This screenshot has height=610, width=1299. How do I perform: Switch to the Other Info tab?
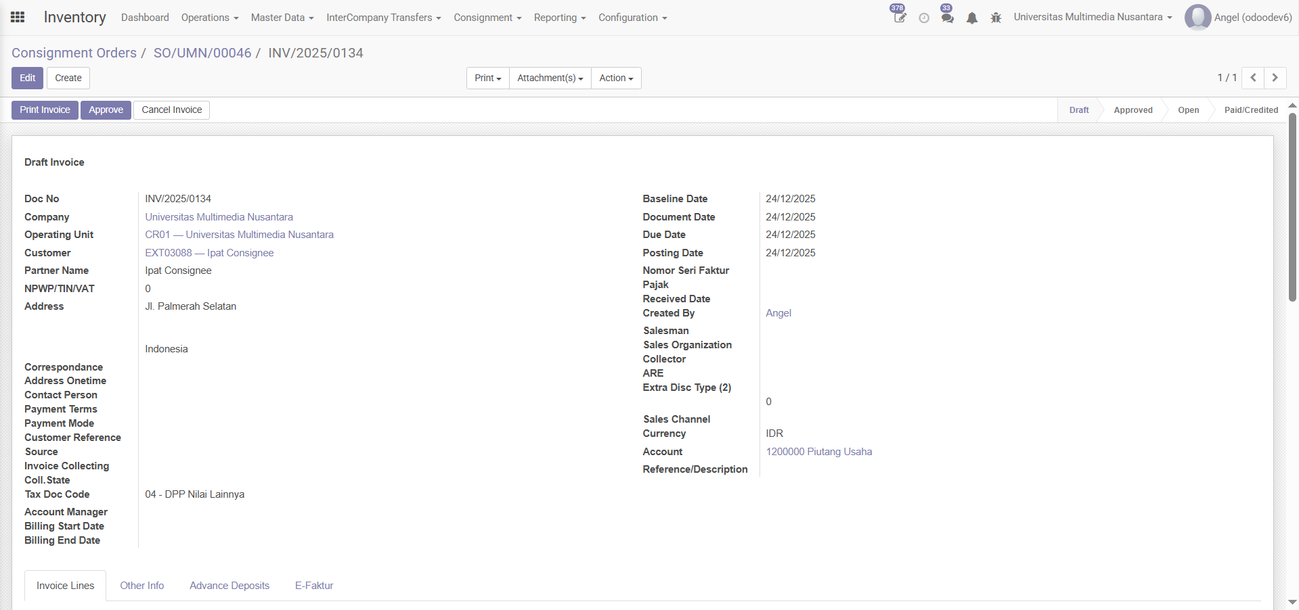coord(142,586)
